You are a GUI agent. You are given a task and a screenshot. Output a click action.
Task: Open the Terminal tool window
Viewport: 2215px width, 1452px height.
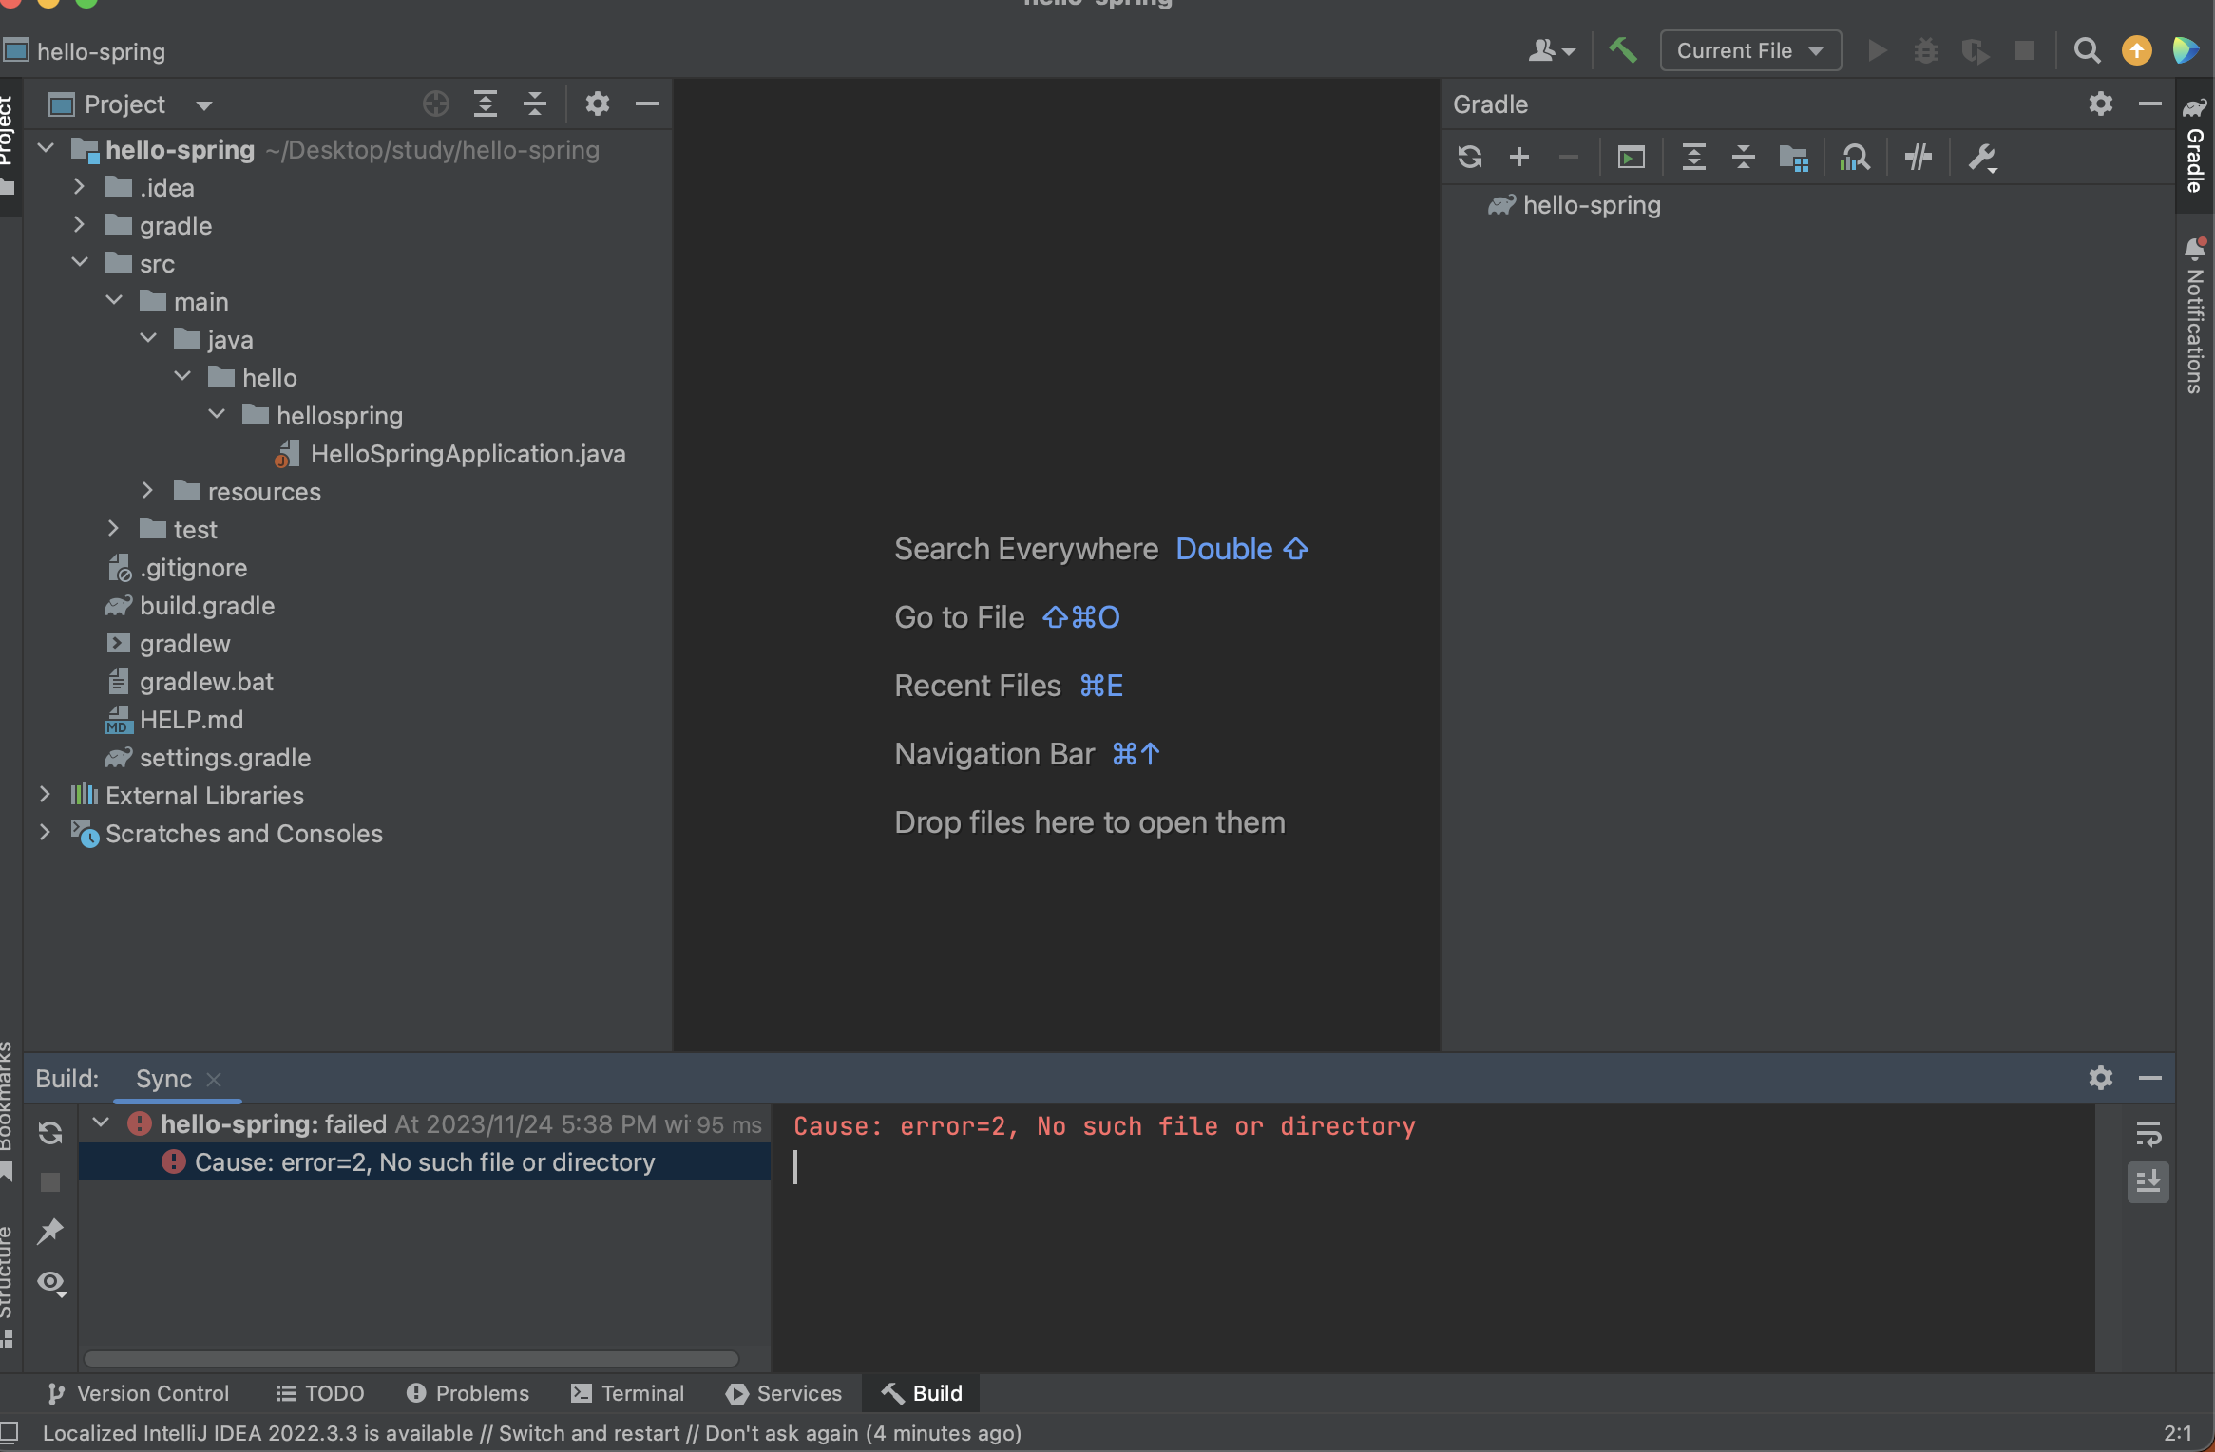pos(627,1393)
